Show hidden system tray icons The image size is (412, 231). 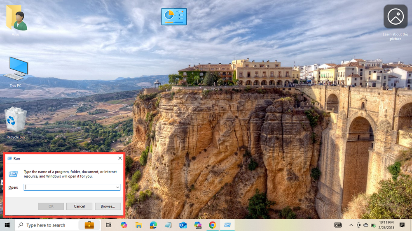[351, 225]
